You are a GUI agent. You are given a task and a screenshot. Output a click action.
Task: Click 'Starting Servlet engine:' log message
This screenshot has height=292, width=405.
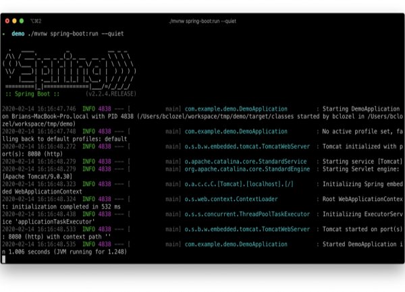tap(361, 169)
